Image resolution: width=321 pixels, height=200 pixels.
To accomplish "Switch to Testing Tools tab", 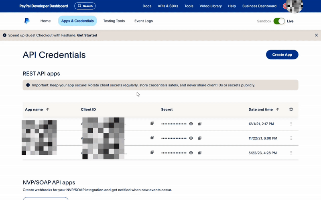I will pyautogui.click(x=114, y=21).
